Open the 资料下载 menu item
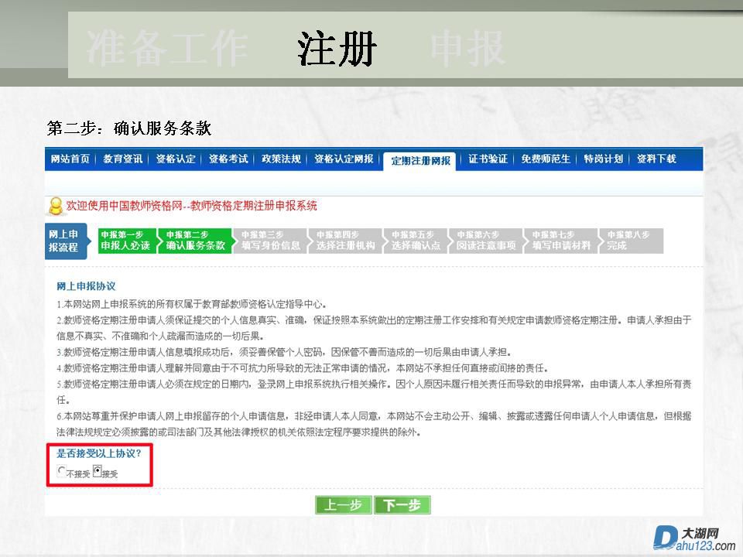This screenshot has width=743, height=557. pyautogui.click(x=656, y=159)
